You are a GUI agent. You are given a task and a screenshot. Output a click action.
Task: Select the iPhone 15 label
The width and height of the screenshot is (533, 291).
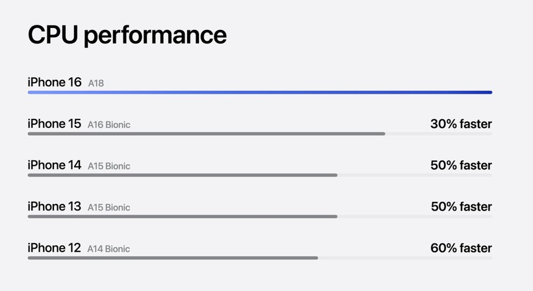[x=55, y=123]
